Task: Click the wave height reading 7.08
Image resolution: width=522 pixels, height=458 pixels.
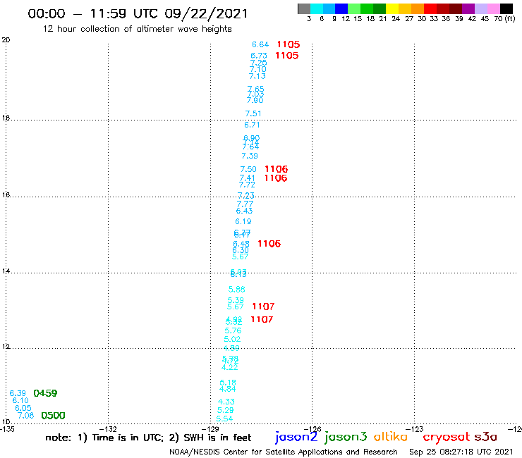Action: (25, 416)
